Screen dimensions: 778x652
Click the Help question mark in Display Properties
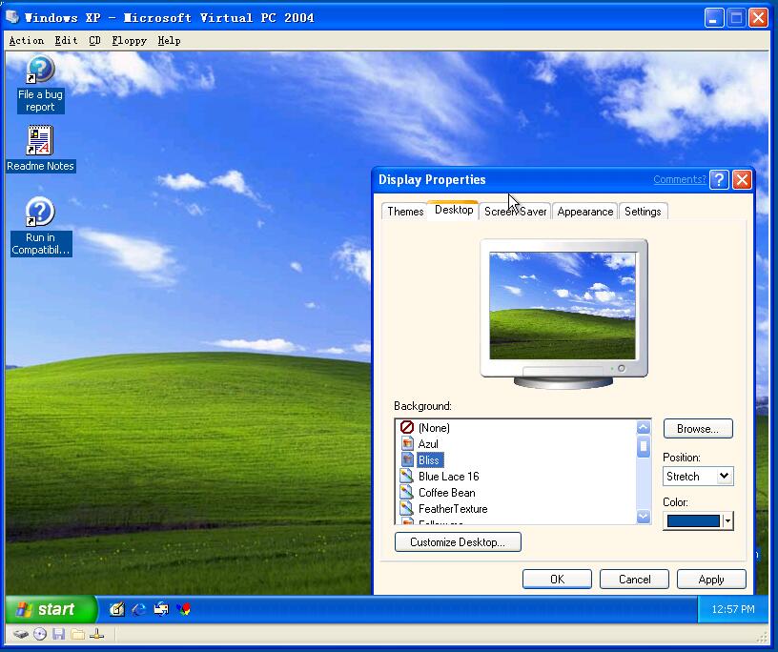719,179
